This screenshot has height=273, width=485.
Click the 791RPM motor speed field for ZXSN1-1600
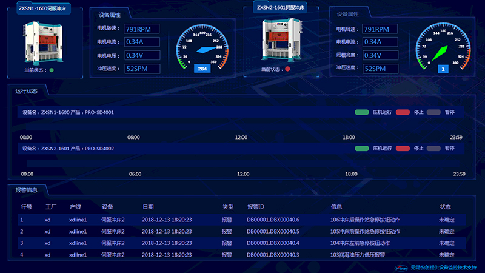point(142,29)
